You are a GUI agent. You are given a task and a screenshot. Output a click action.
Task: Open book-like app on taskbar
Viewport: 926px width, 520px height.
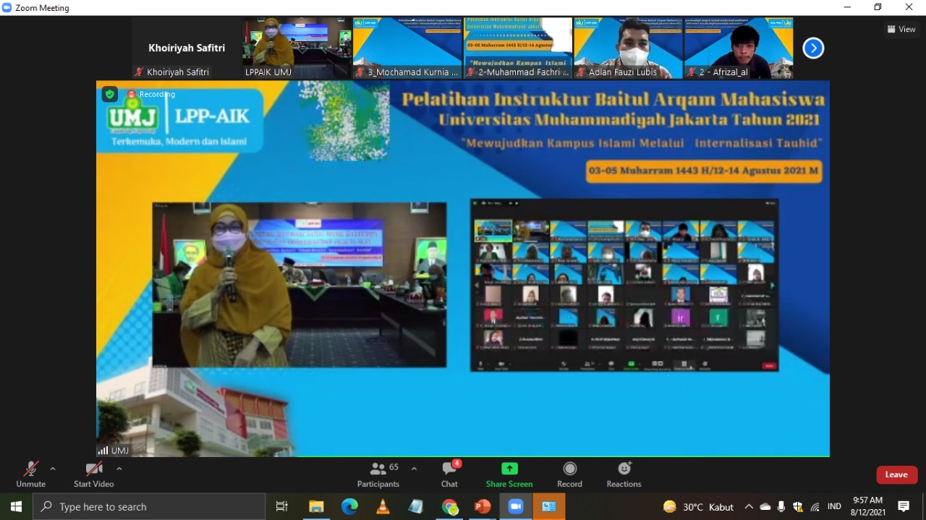416,506
